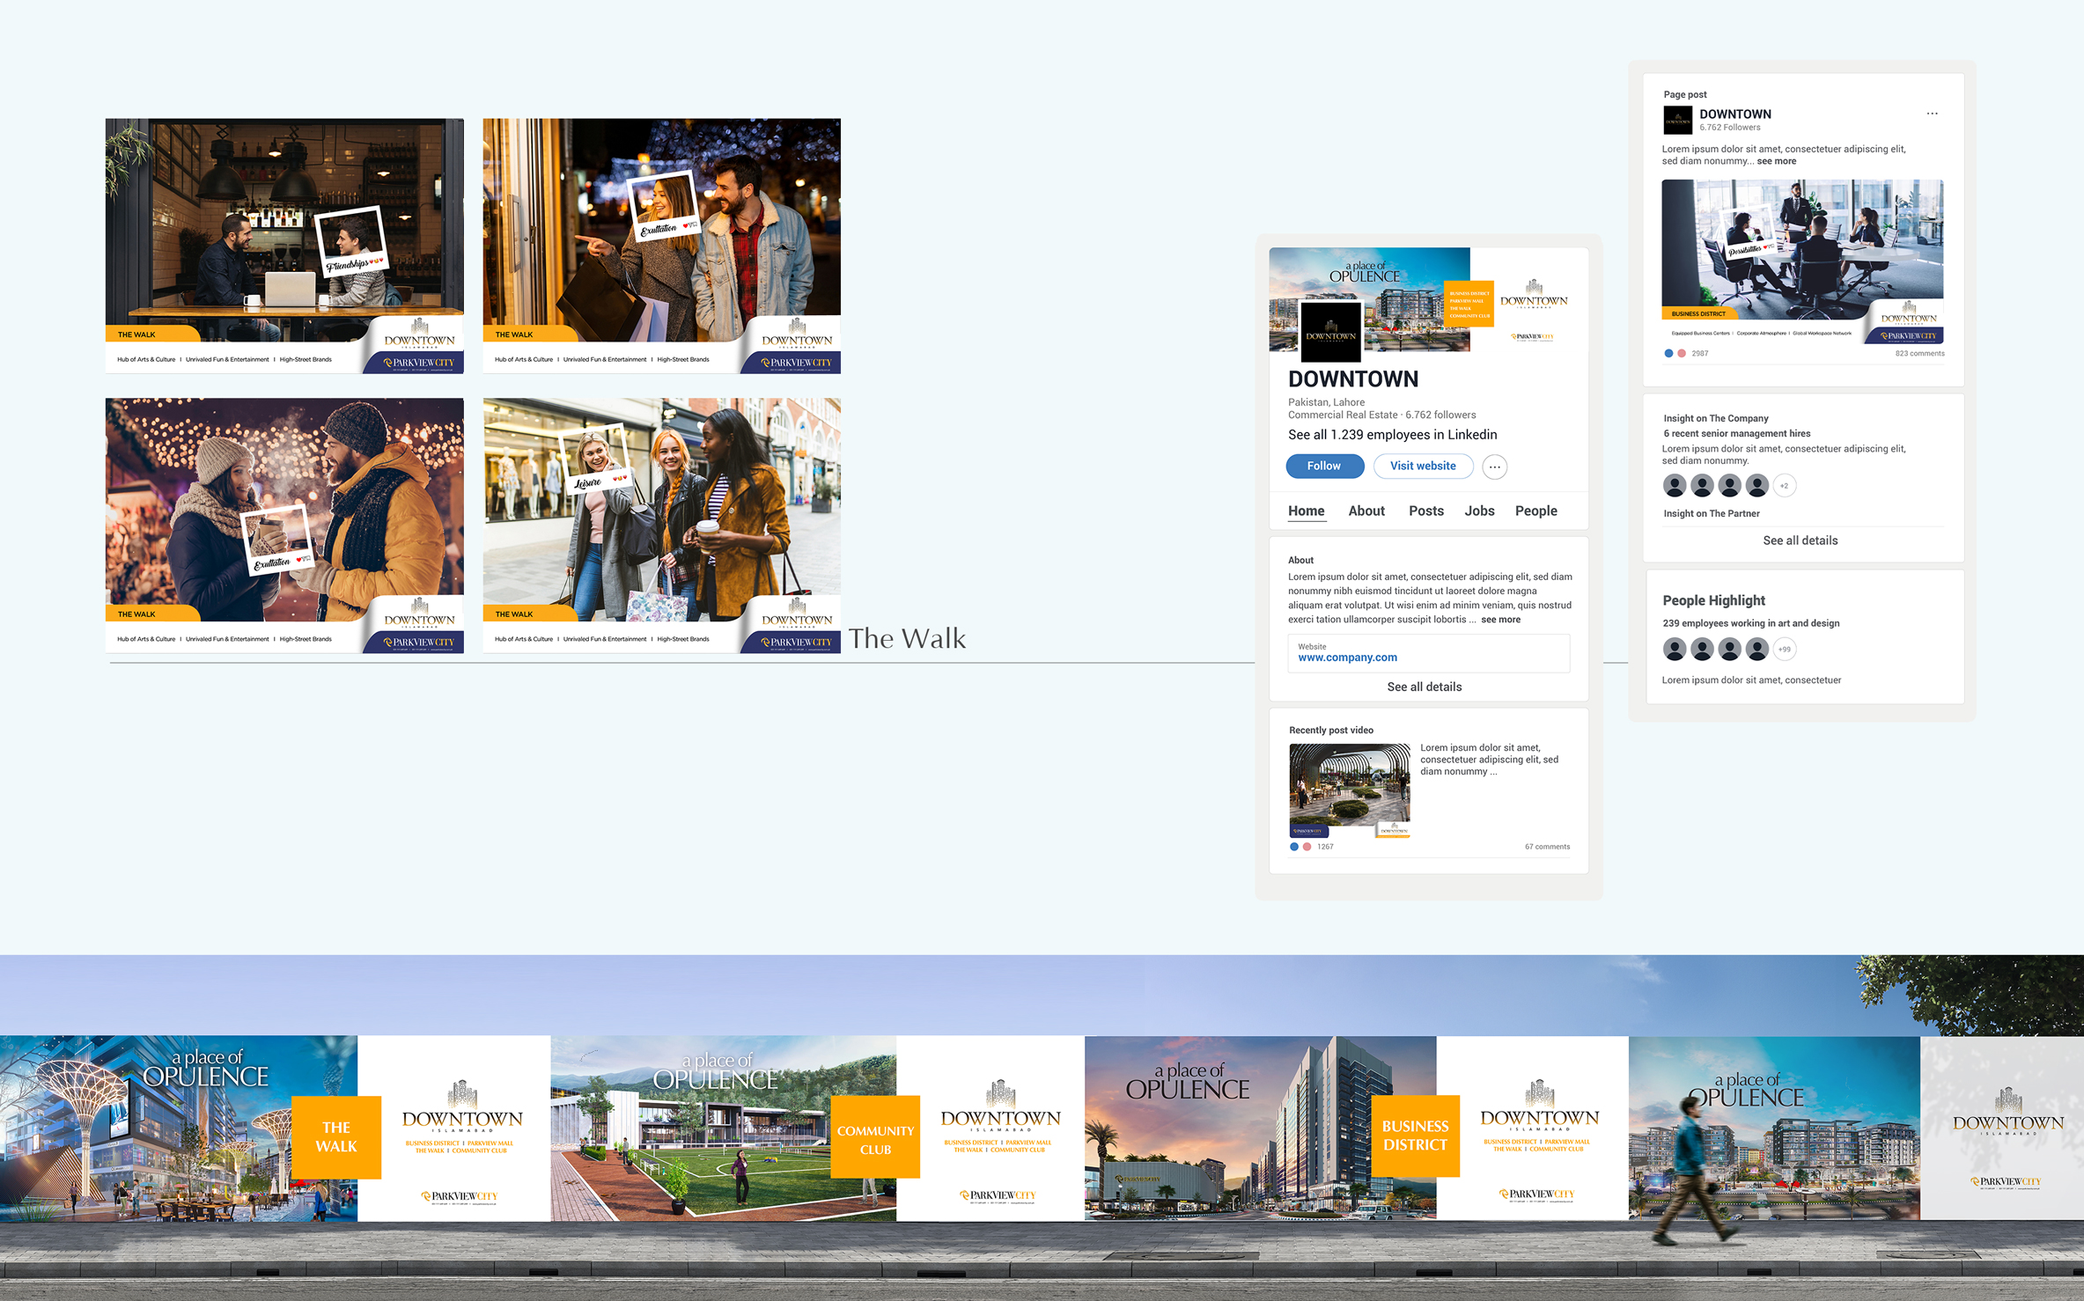The image size is (2084, 1301).
Task: Click the +2 avatar badge under management hires
Action: [x=1784, y=486]
